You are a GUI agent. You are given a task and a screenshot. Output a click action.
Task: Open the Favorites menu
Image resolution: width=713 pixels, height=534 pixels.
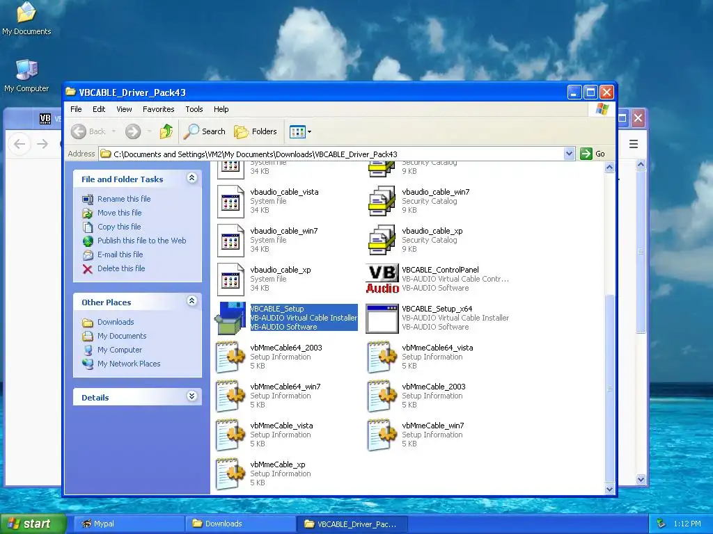158,109
